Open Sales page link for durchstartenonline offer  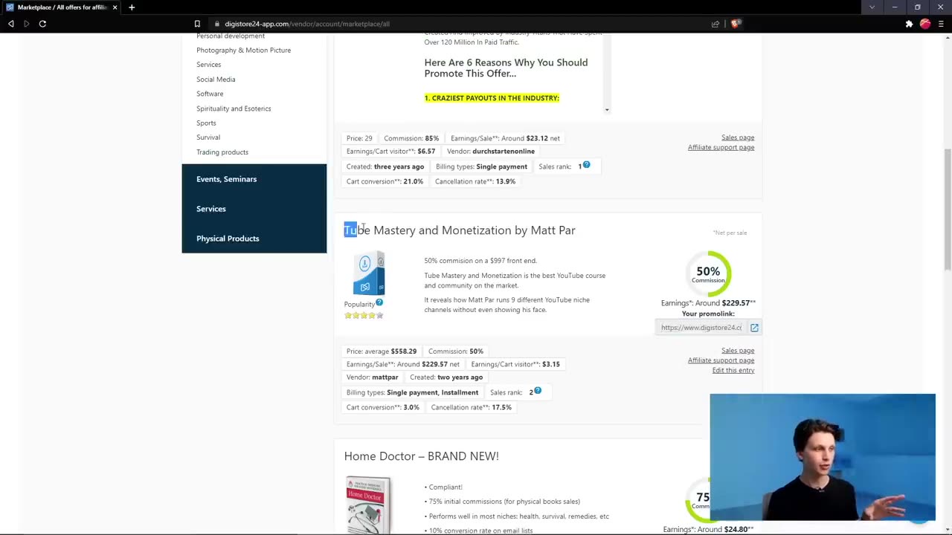[x=738, y=137]
